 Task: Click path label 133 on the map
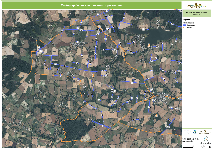pyautogui.click(x=180, y=98)
